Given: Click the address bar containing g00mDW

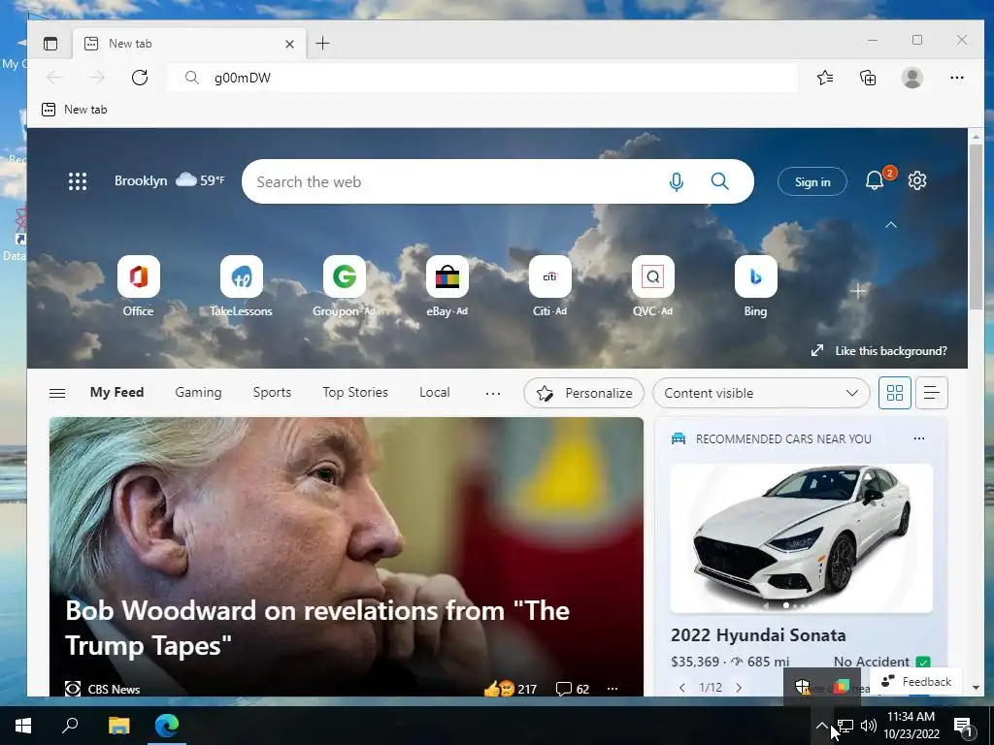Looking at the screenshot, I should [481, 78].
